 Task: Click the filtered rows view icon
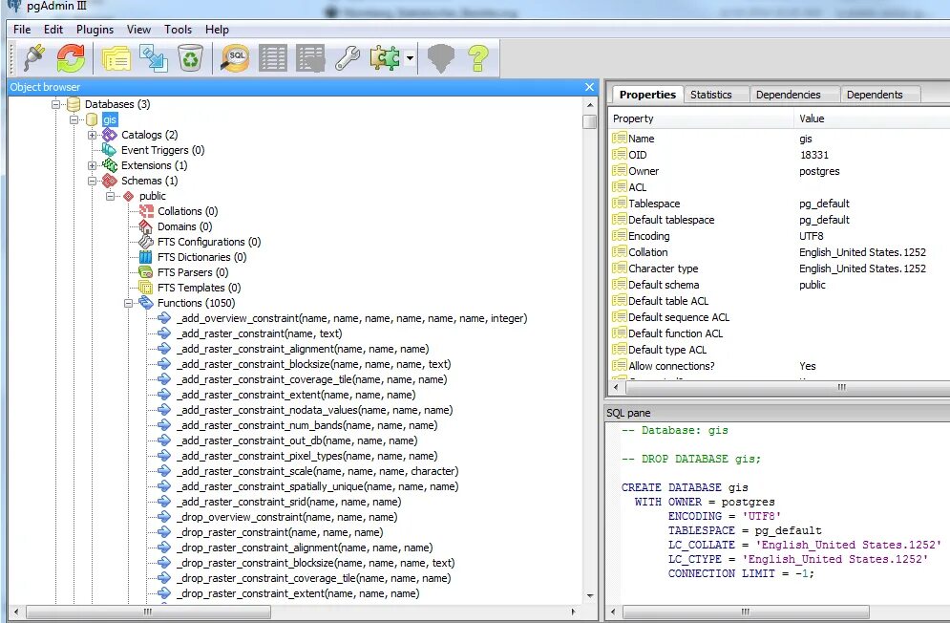(310, 58)
